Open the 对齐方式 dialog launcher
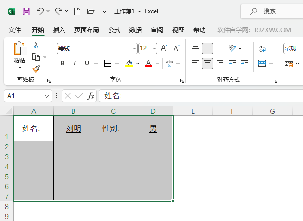The width and height of the screenshot is (303, 221). [275, 81]
